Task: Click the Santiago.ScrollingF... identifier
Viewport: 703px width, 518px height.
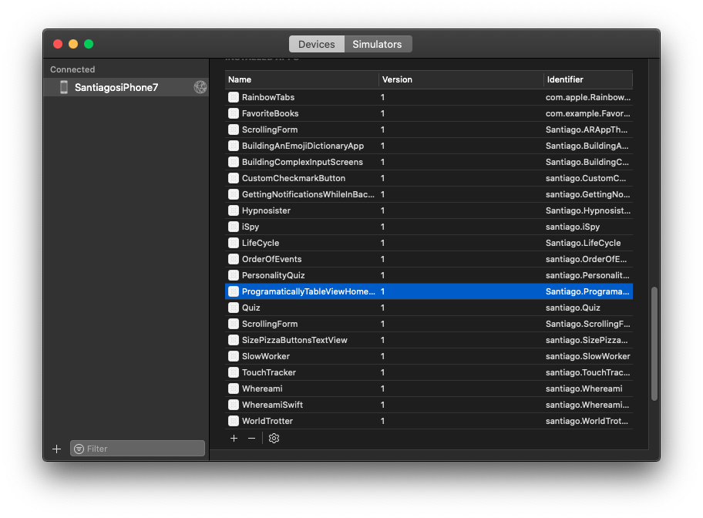Action: (588, 324)
